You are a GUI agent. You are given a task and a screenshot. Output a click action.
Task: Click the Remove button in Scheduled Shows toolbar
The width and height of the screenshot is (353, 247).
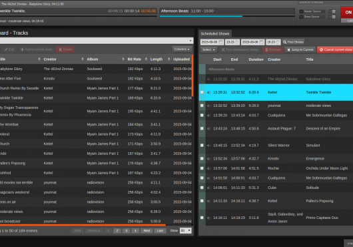click(x=272, y=49)
